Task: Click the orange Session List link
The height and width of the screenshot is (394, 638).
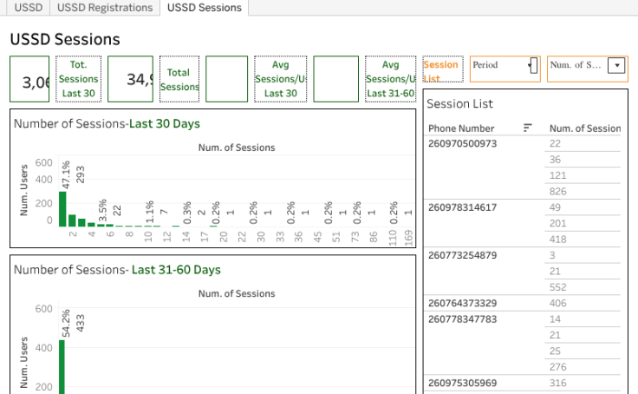Action: coord(441,71)
